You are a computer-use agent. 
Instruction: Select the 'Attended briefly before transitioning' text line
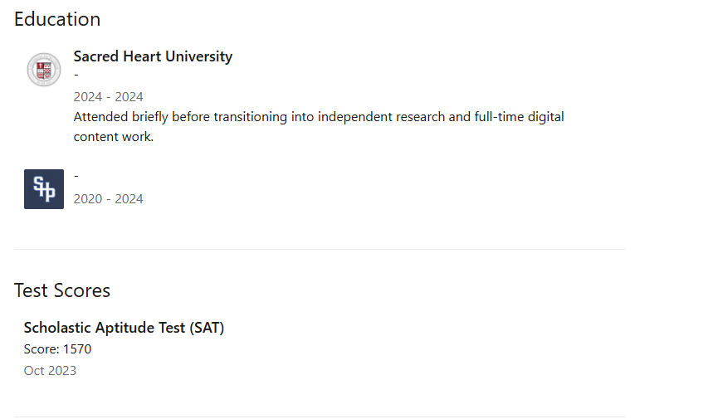click(319, 117)
